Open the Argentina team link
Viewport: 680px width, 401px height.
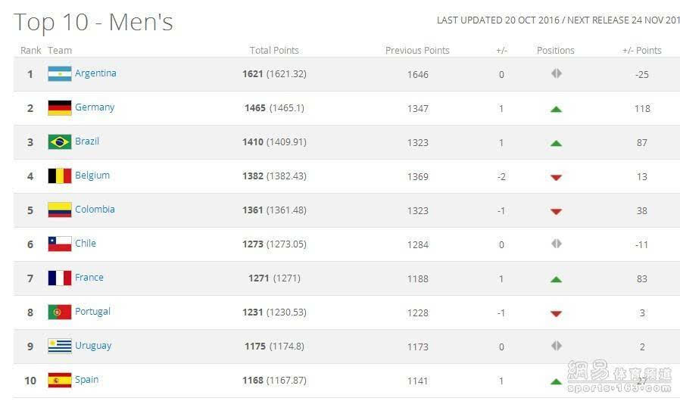[x=95, y=73]
